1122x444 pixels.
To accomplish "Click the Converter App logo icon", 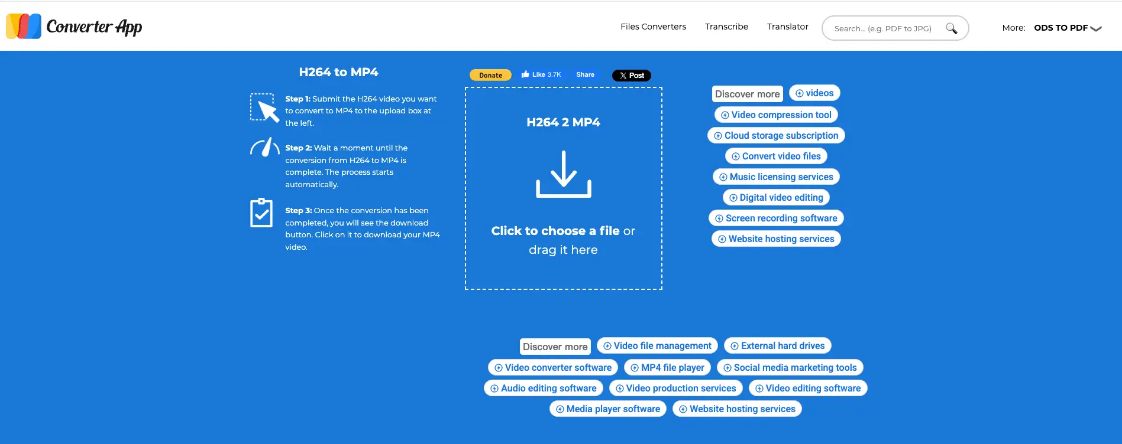I will 24,27.
